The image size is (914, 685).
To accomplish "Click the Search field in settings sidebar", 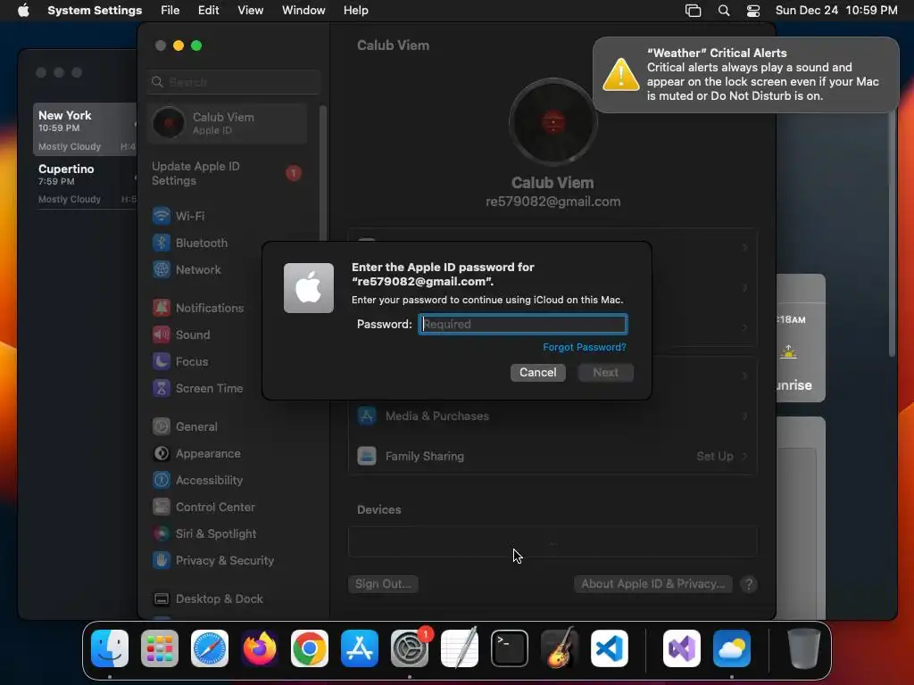I will coord(233,82).
